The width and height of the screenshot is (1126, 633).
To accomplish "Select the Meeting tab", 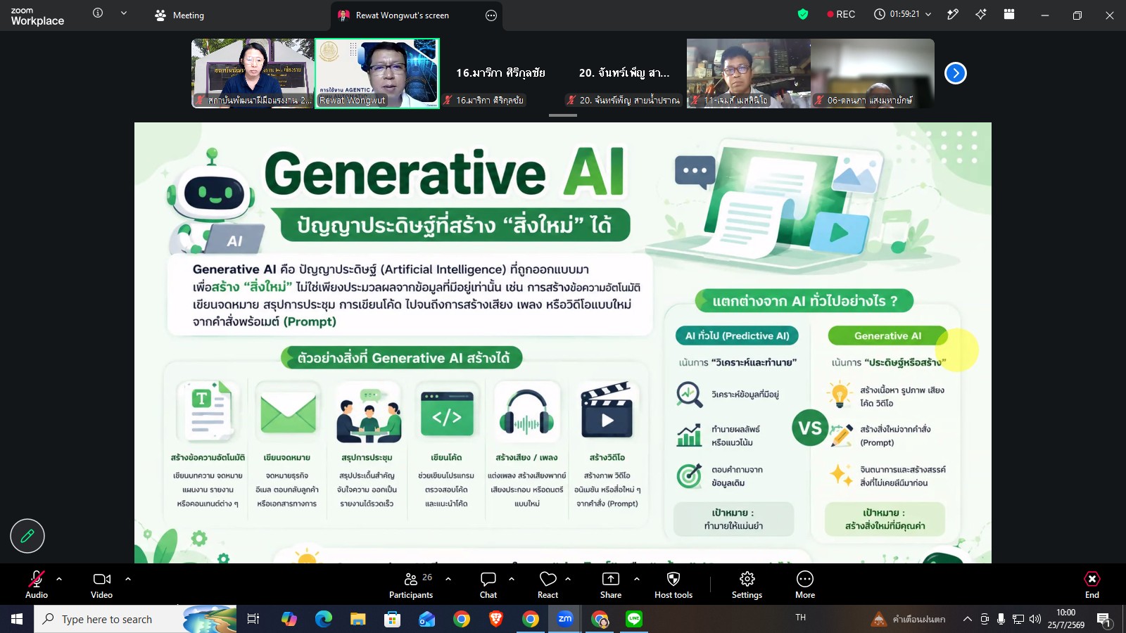I will [179, 15].
